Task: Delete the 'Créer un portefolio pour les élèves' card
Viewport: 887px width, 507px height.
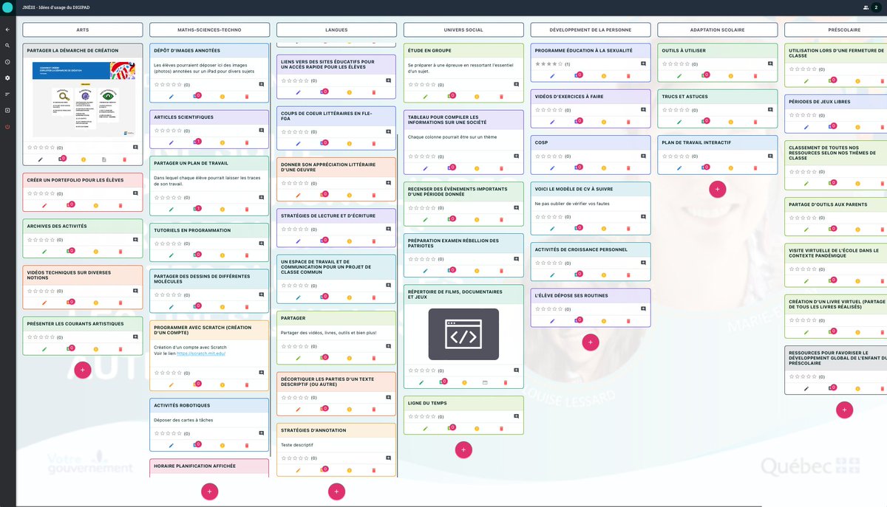Action: (121, 204)
